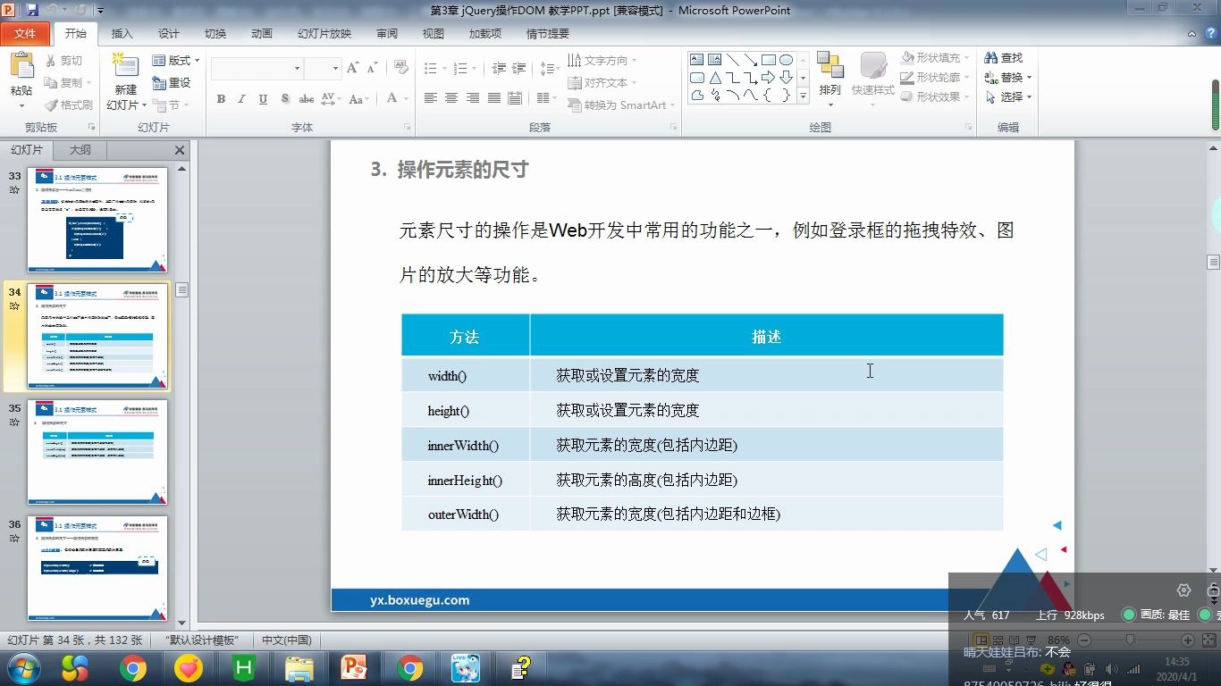
Task: Select the Isosceles Triangle shape
Action: (x=714, y=78)
